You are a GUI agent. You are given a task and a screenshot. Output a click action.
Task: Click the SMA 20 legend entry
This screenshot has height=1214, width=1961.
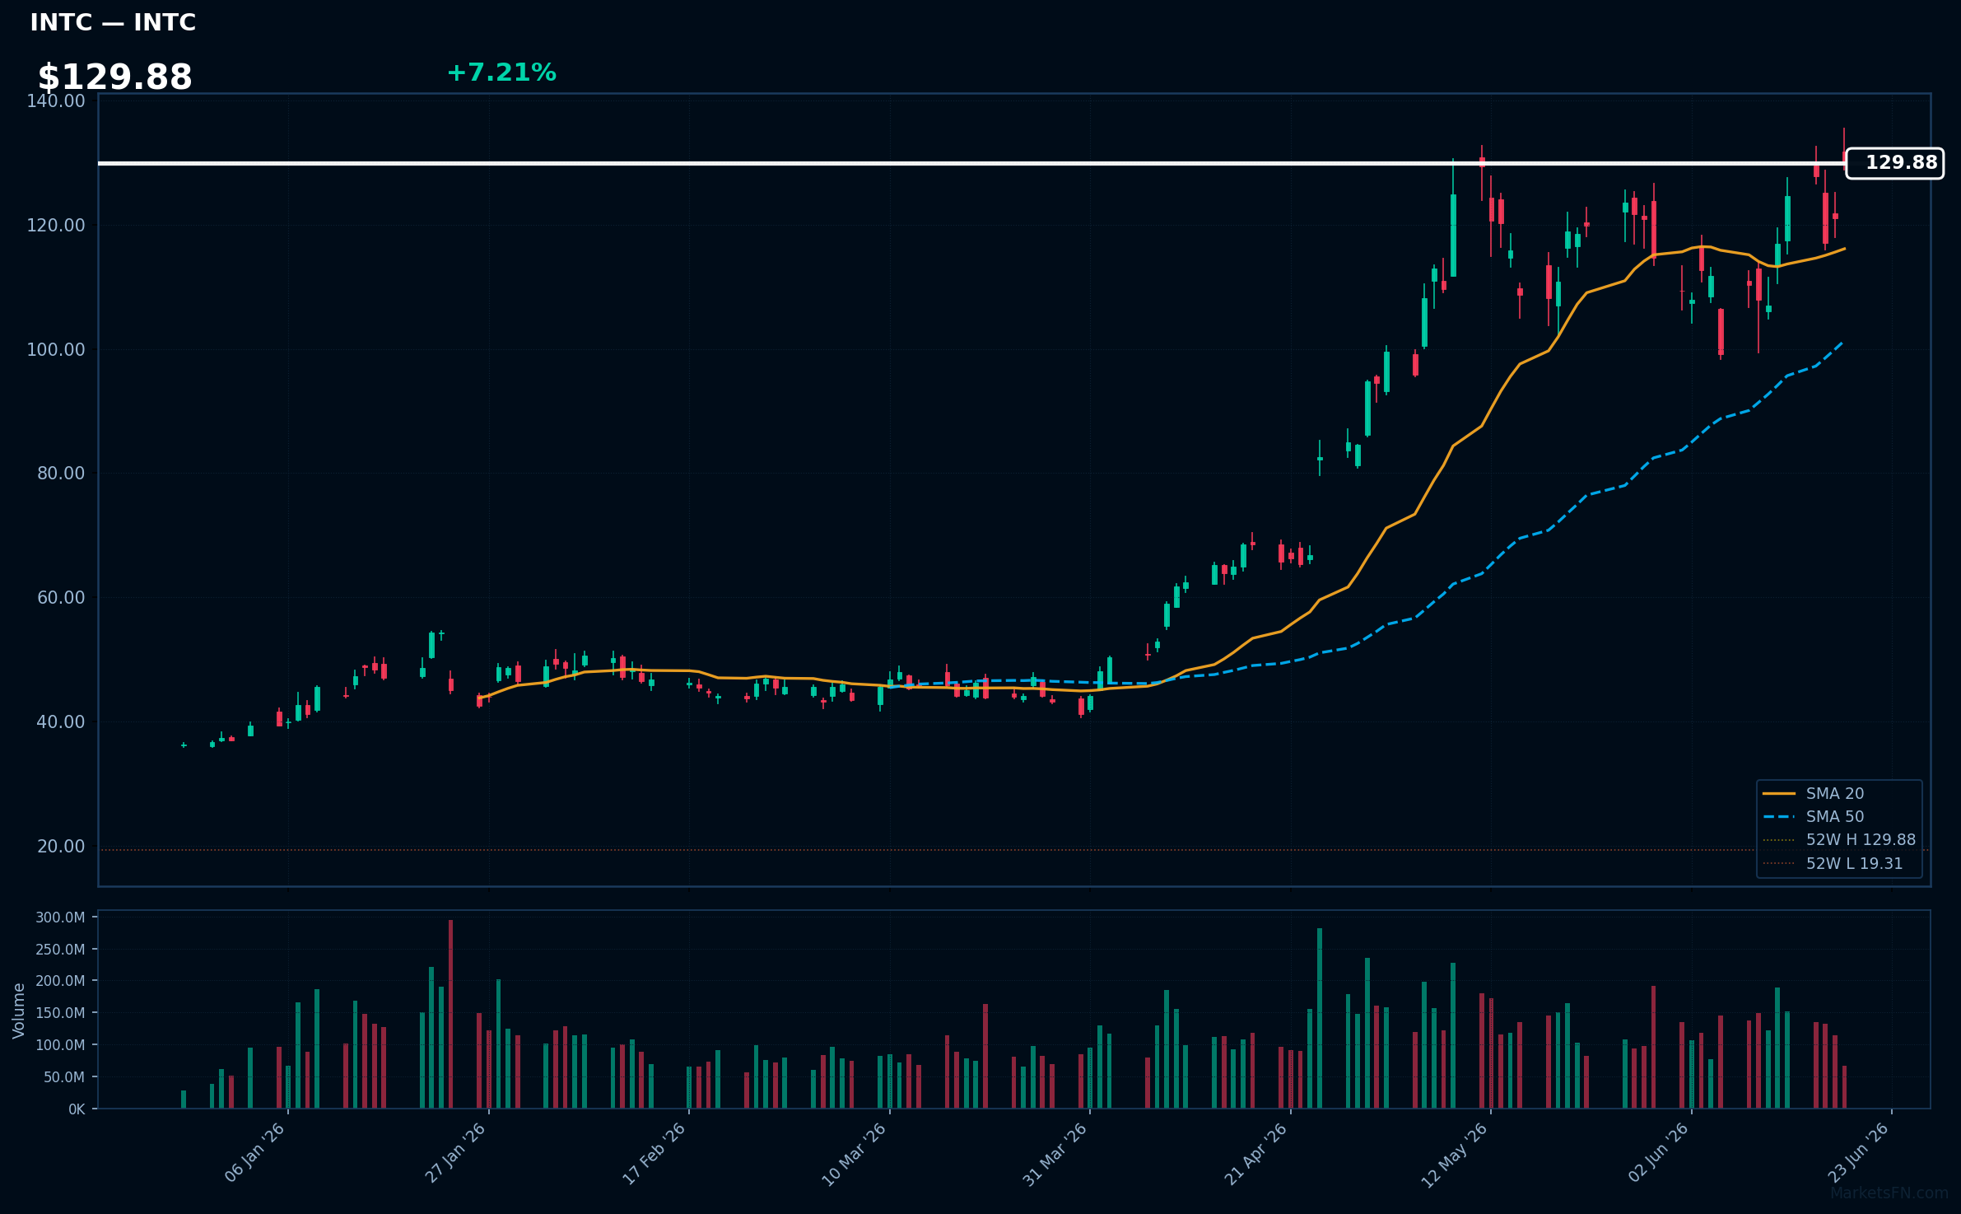coord(1835,793)
